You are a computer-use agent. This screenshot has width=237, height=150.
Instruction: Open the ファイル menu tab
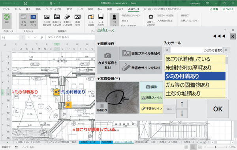[x=6, y=9]
